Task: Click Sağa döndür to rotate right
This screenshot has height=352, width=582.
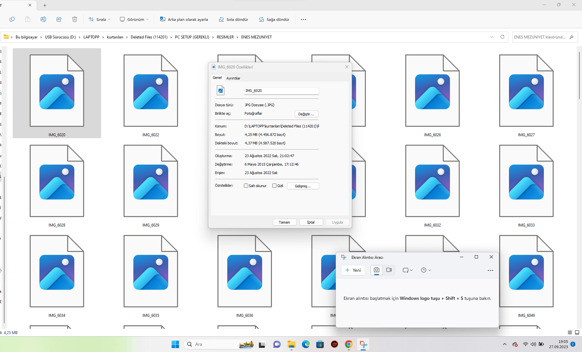Action: point(274,20)
